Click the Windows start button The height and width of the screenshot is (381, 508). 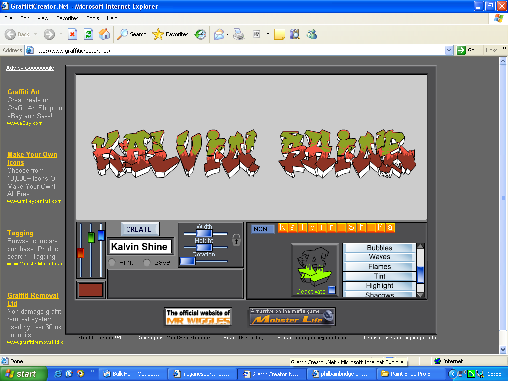[23, 374]
